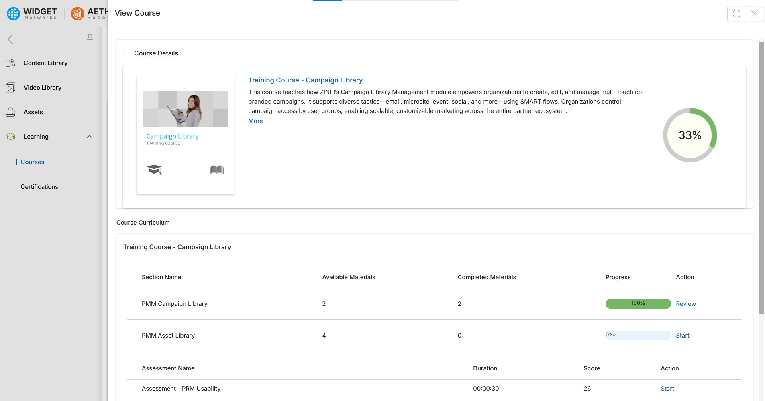Click the Assets briefcase icon

pyautogui.click(x=10, y=112)
